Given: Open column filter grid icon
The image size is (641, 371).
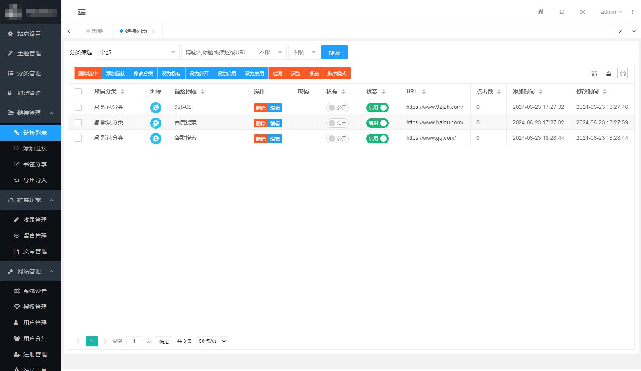Looking at the screenshot, I should (x=594, y=73).
